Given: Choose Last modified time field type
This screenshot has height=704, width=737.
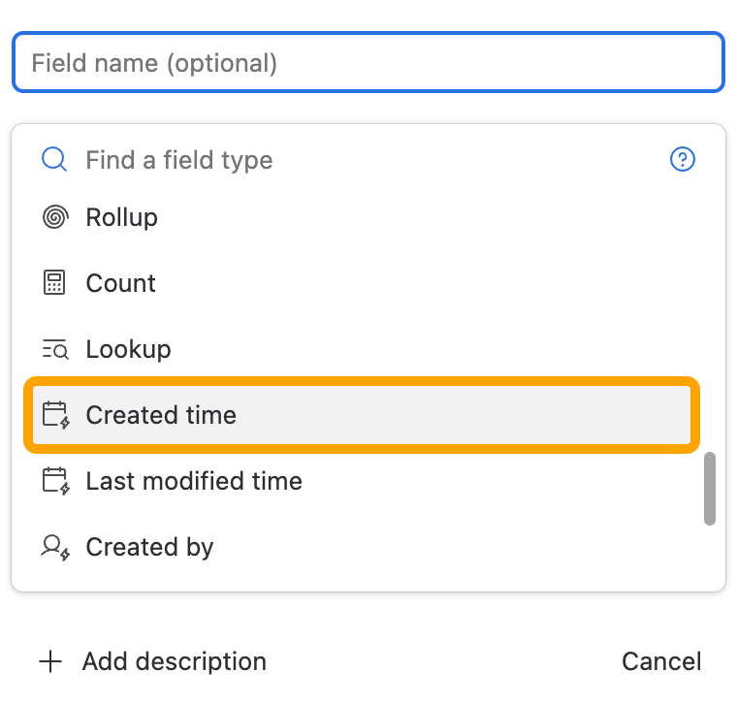Looking at the screenshot, I should click(362, 481).
